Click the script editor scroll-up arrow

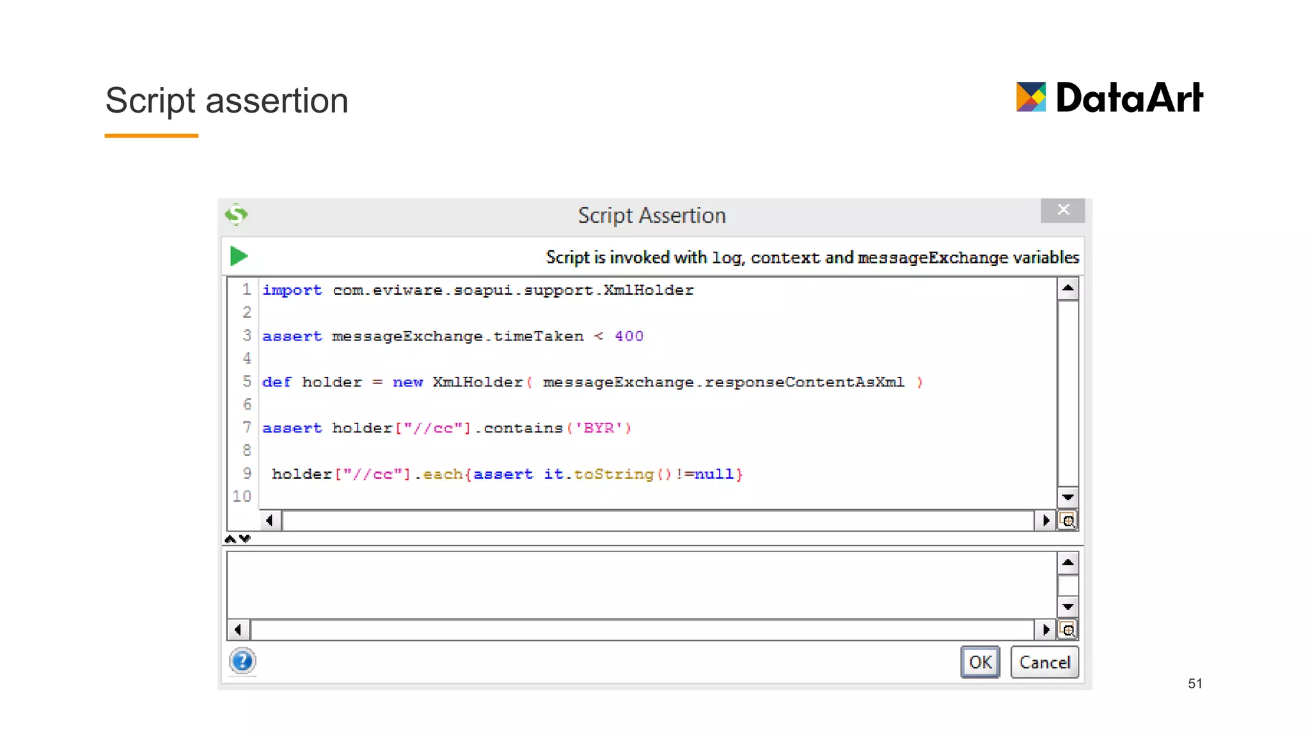1068,289
